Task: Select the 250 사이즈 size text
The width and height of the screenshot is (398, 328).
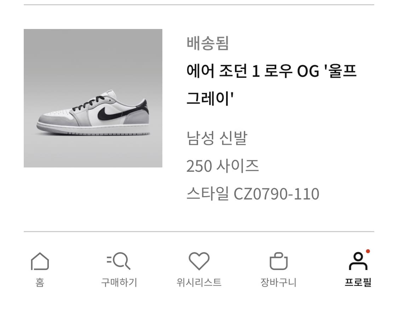Action: [x=223, y=165]
